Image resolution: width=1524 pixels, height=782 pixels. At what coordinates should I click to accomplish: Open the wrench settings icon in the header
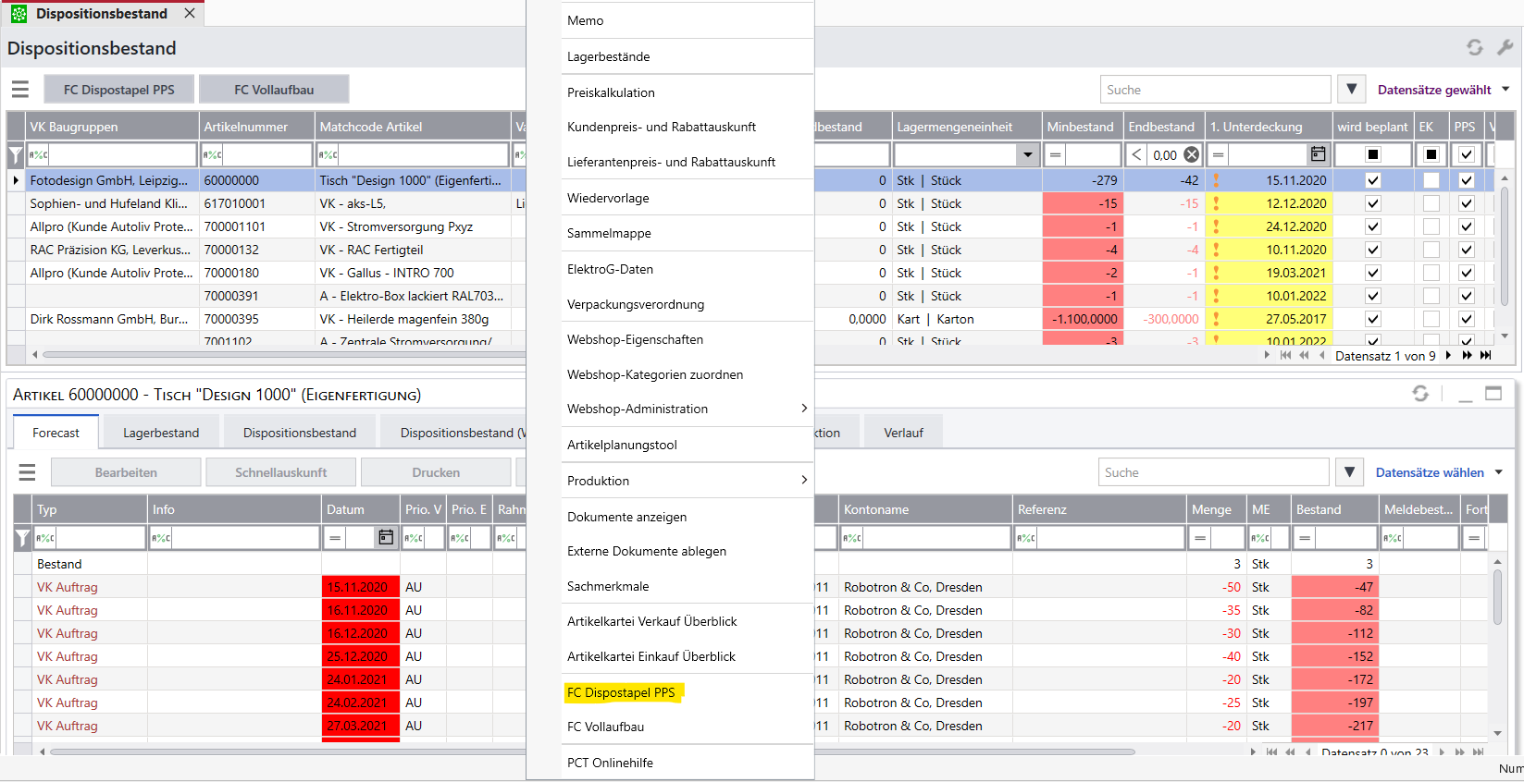tap(1505, 47)
